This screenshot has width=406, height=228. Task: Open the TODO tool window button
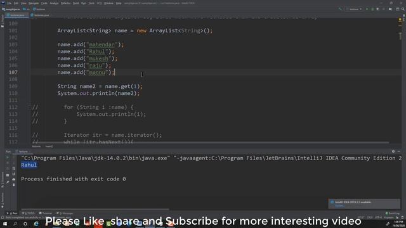pyautogui.click(x=28, y=213)
